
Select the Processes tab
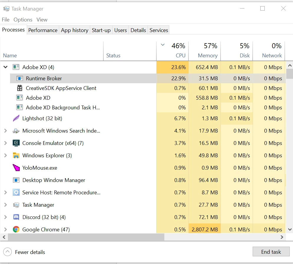pos(13,30)
